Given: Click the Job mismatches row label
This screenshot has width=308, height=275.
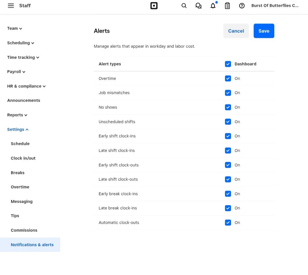Looking at the screenshot, I should click(x=114, y=93).
